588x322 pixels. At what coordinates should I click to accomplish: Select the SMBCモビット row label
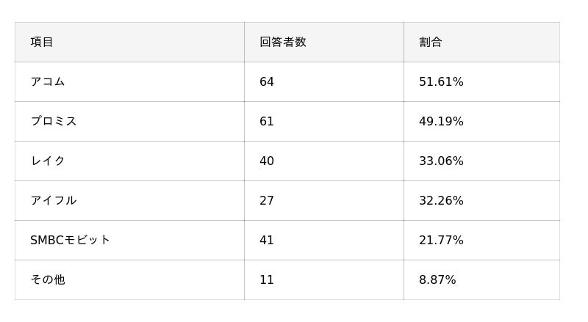[x=71, y=241]
